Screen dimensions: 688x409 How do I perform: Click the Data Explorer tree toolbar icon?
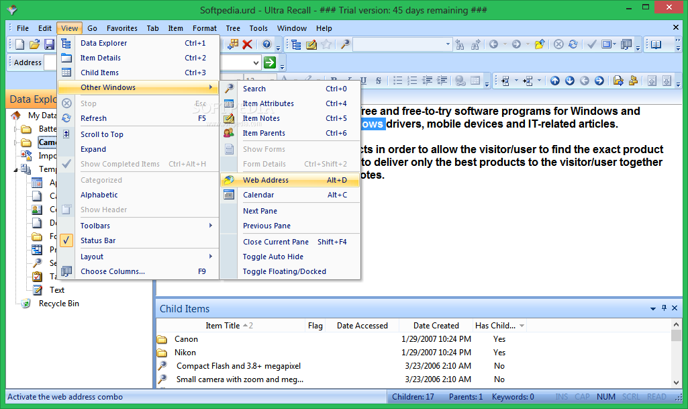tap(296, 44)
